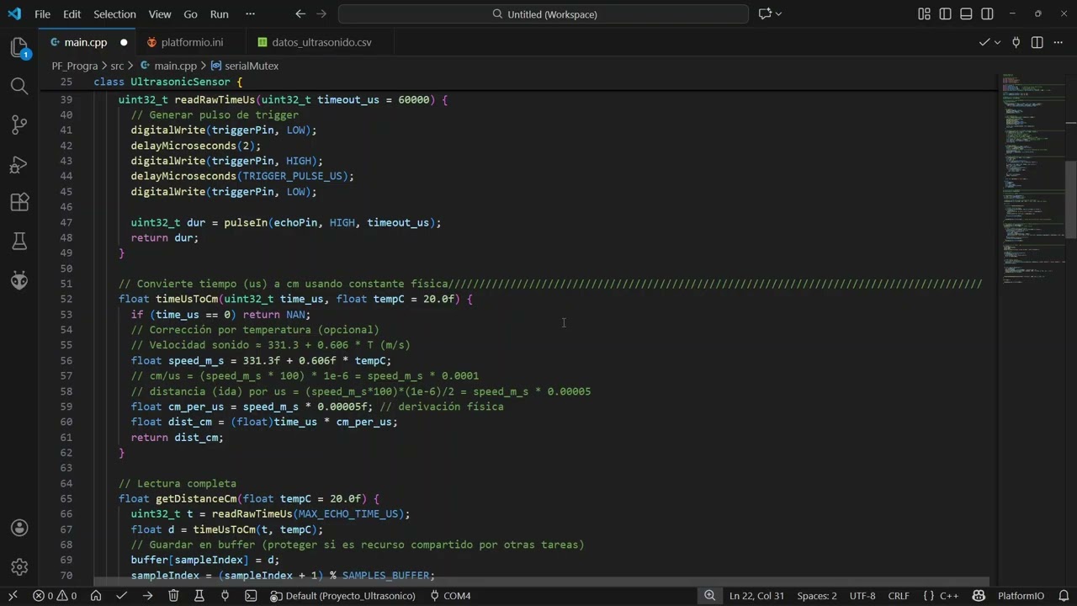The width and height of the screenshot is (1077, 606).
Task: Split the editor to the right
Action: 1037,42
